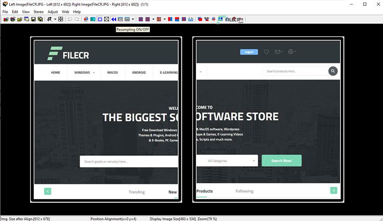
Task: Click the red Open Stereo Image folder icon
Action: coord(6,19)
